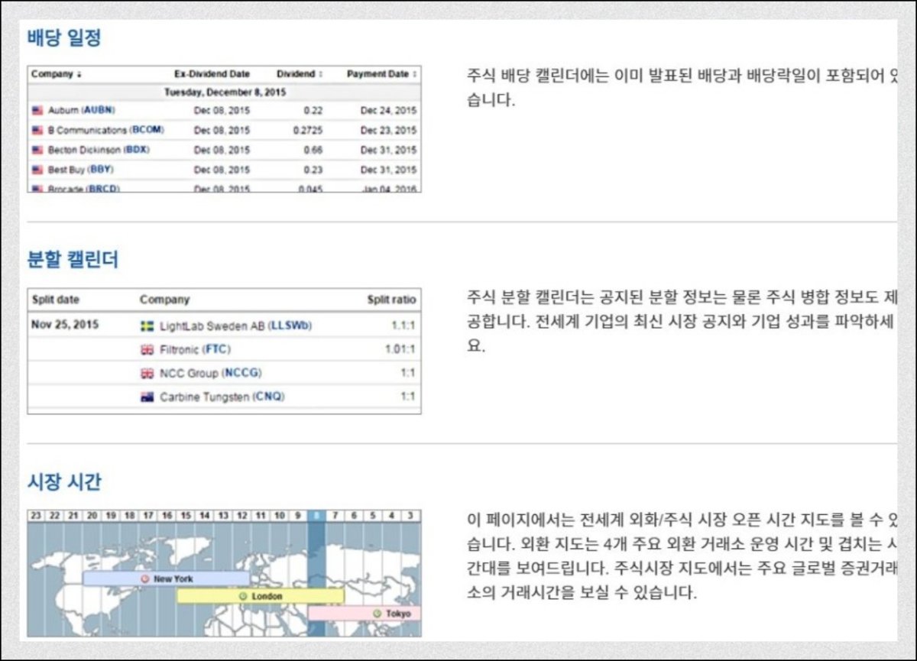The width and height of the screenshot is (917, 661).
Task: Click the New York market session bar
Action: pos(166,579)
